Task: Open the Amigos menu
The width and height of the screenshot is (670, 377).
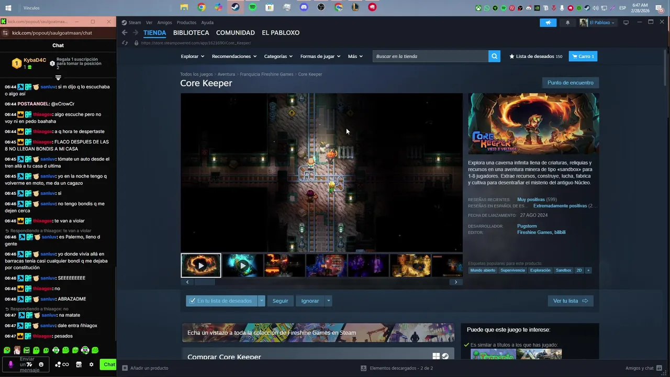Action: 164,23
